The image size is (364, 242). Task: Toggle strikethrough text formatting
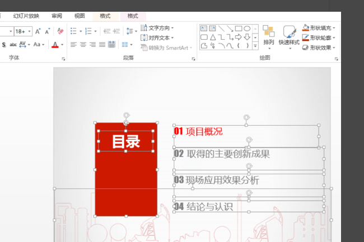(x=13, y=45)
